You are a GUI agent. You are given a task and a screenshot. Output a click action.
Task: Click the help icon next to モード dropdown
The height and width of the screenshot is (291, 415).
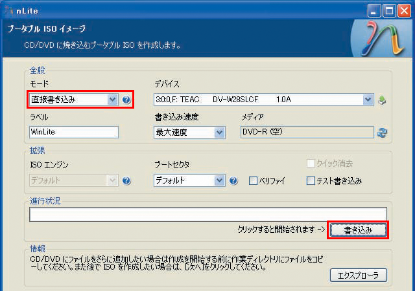[126, 100]
